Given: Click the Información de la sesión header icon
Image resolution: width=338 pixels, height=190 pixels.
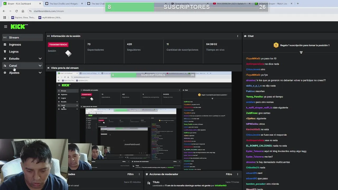Looking at the screenshot, I should (x=48, y=36).
